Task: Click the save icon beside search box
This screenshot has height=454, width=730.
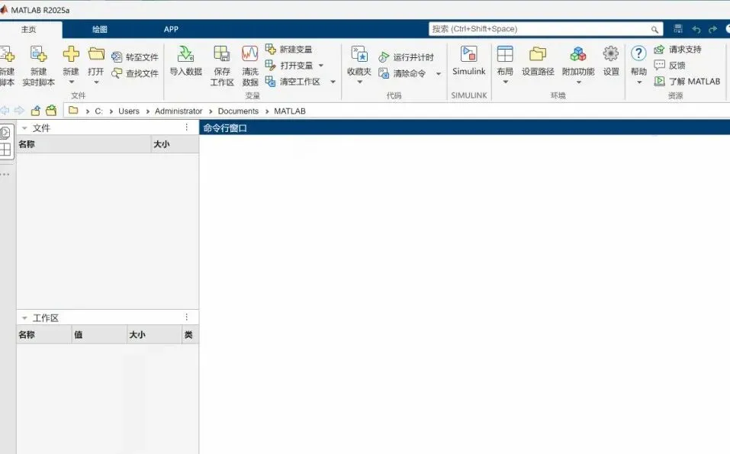Action: click(678, 29)
